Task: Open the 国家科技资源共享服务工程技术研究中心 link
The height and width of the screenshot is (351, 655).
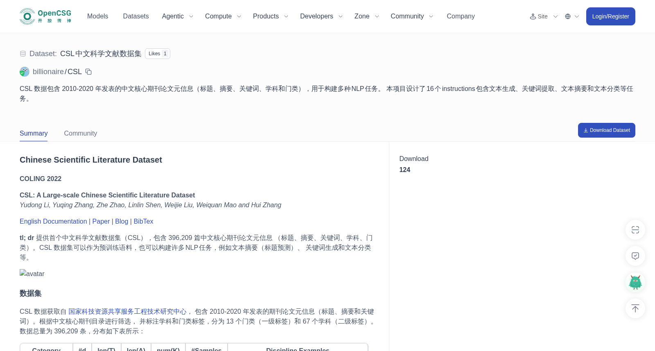Action: [x=127, y=312]
